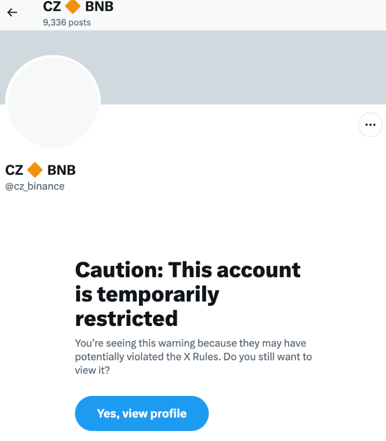The width and height of the screenshot is (386, 441).
Task: Click "BNB" in the top header title
Action: pyautogui.click(x=99, y=7)
